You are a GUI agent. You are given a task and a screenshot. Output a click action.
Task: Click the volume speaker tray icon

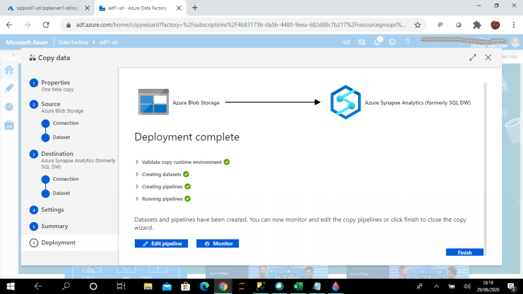467,286
